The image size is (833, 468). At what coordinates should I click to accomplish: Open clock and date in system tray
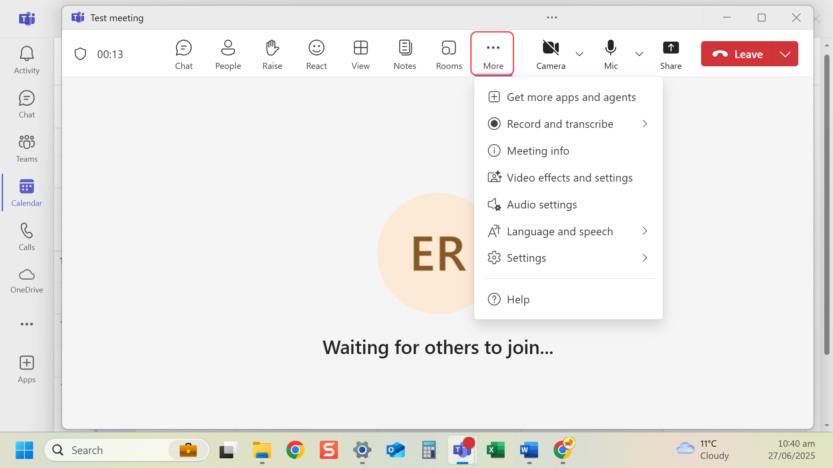(x=791, y=450)
